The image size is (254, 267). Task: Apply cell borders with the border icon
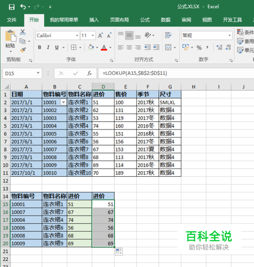click(74, 47)
